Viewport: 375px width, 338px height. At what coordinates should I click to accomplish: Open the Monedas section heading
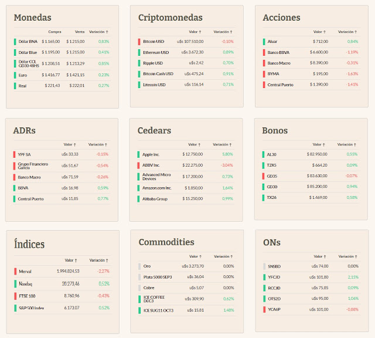[x=33, y=18]
